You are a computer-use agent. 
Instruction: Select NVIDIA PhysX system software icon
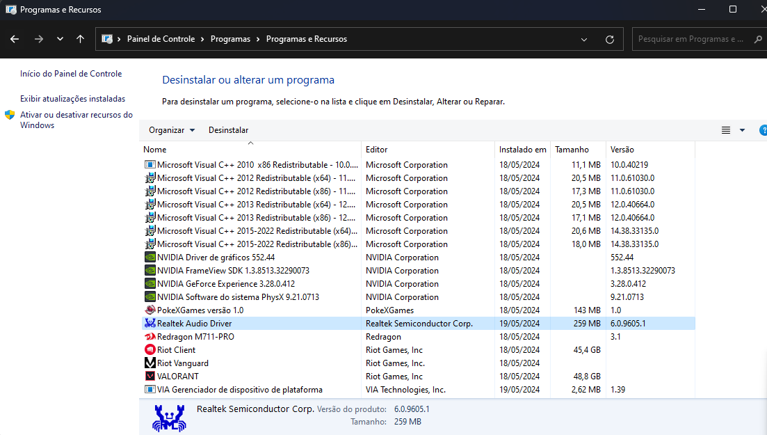pyautogui.click(x=150, y=297)
